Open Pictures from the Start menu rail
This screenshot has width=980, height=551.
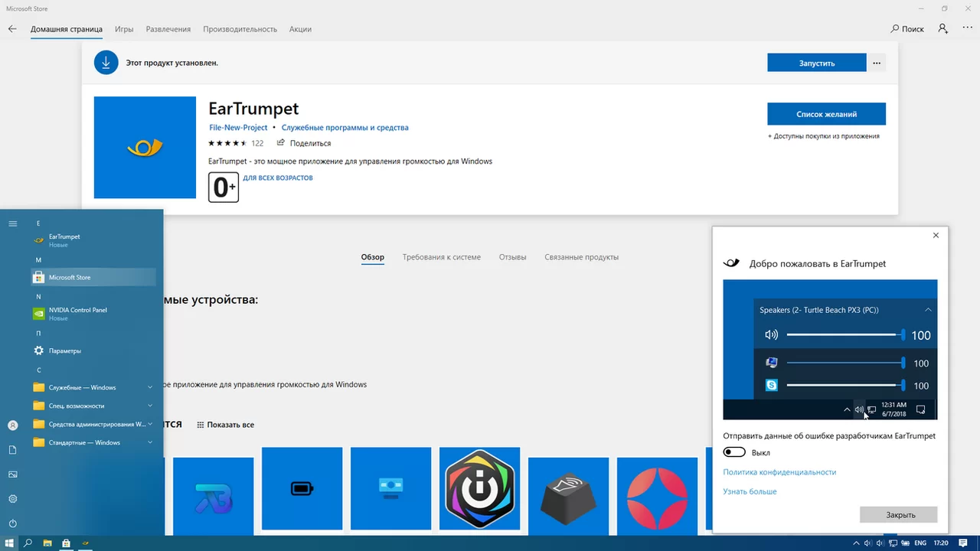pyautogui.click(x=12, y=474)
